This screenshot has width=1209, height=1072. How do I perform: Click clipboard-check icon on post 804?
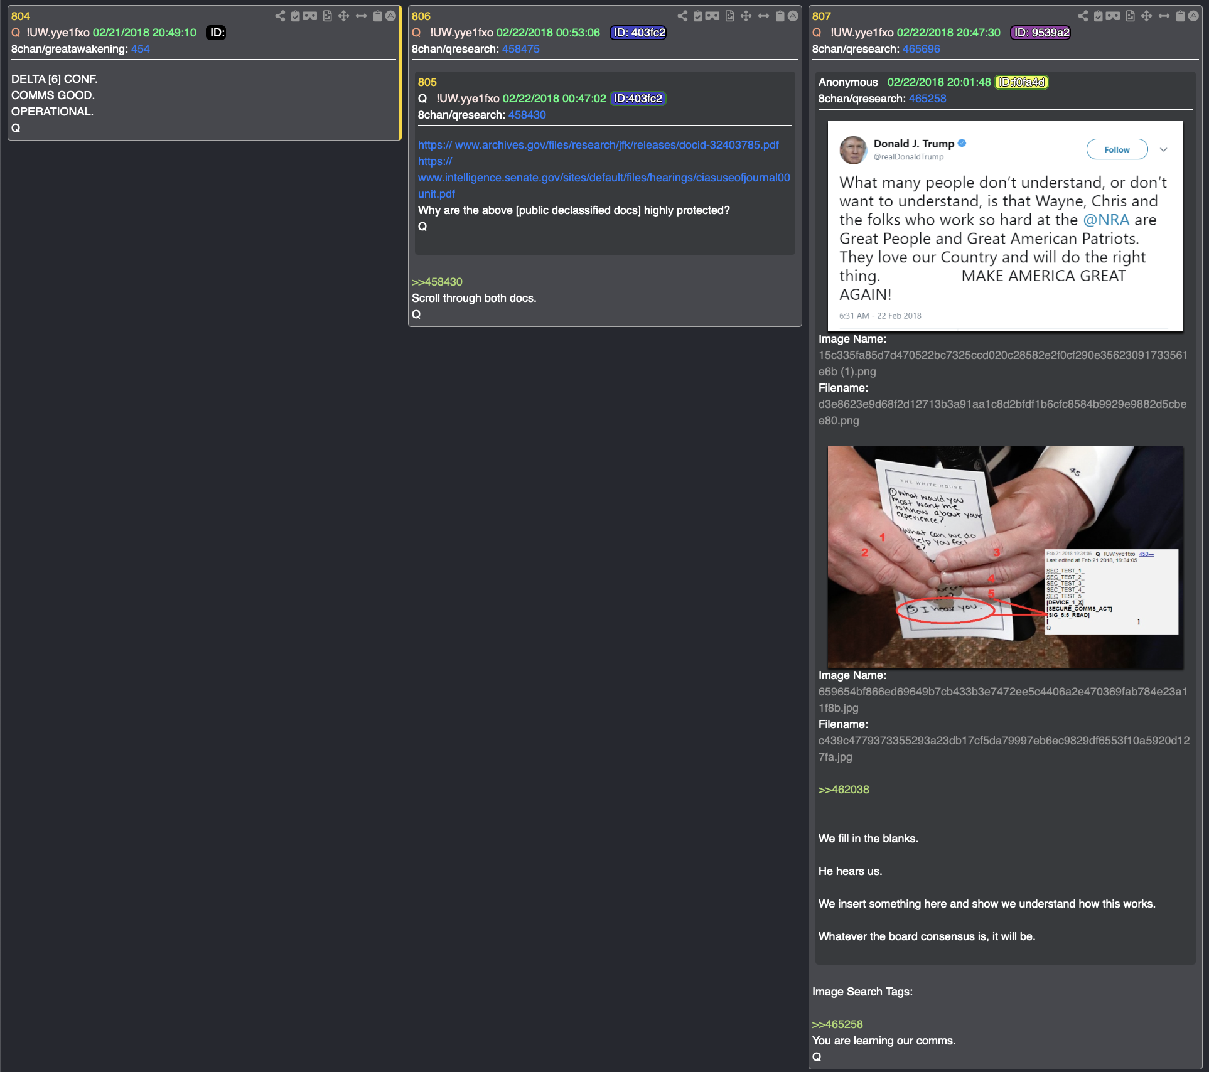[x=295, y=16]
